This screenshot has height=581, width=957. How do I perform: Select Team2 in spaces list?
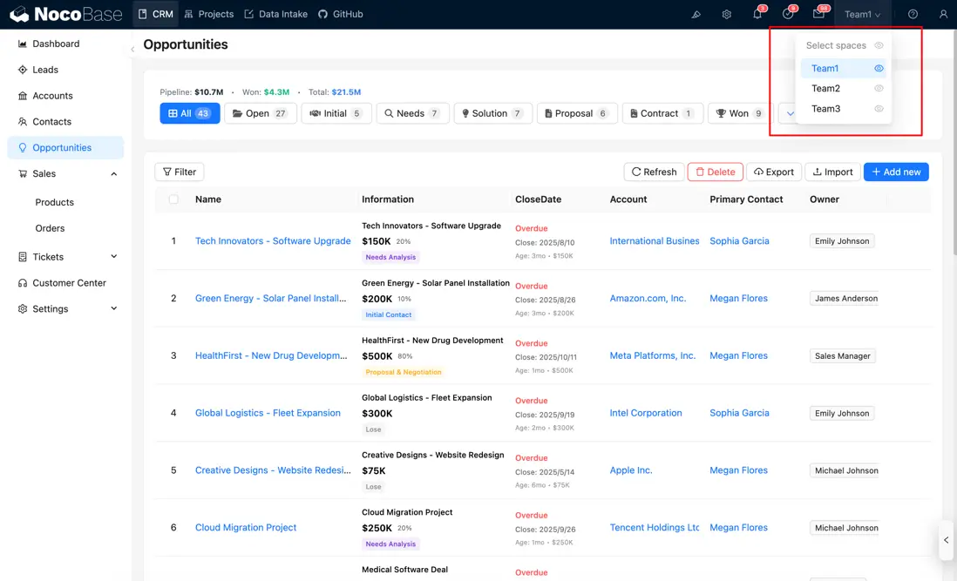click(x=825, y=89)
